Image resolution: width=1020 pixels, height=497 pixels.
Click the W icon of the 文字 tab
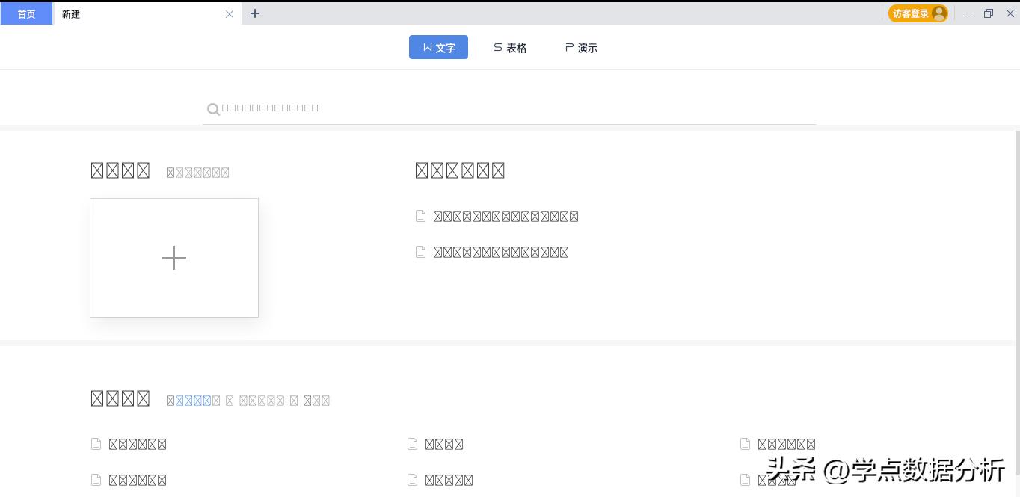pyautogui.click(x=426, y=46)
